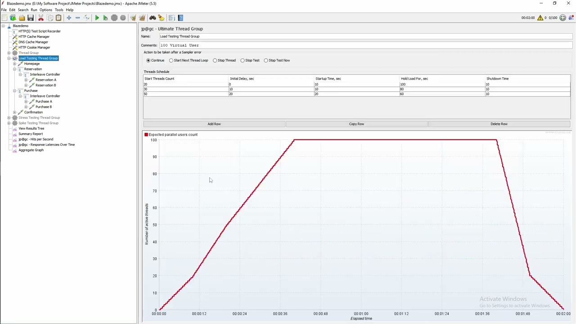Collapse the Load Testing Thread Group node
576x324 pixels.
coord(9,58)
